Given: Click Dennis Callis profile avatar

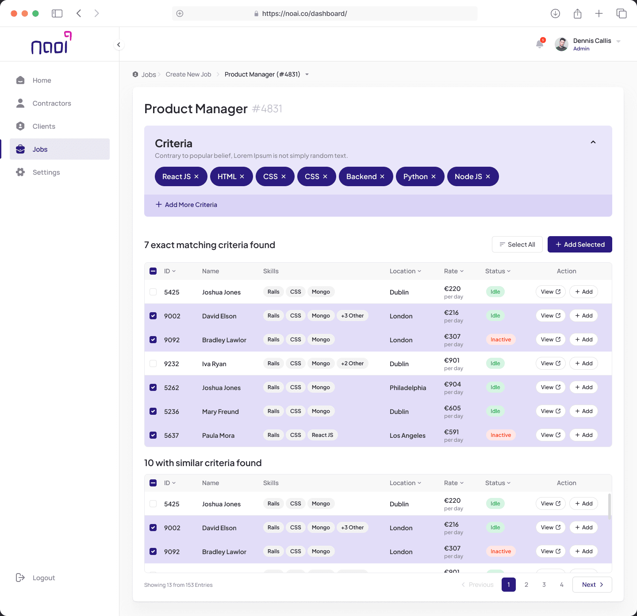Looking at the screenshot, I should pos(561,44).
